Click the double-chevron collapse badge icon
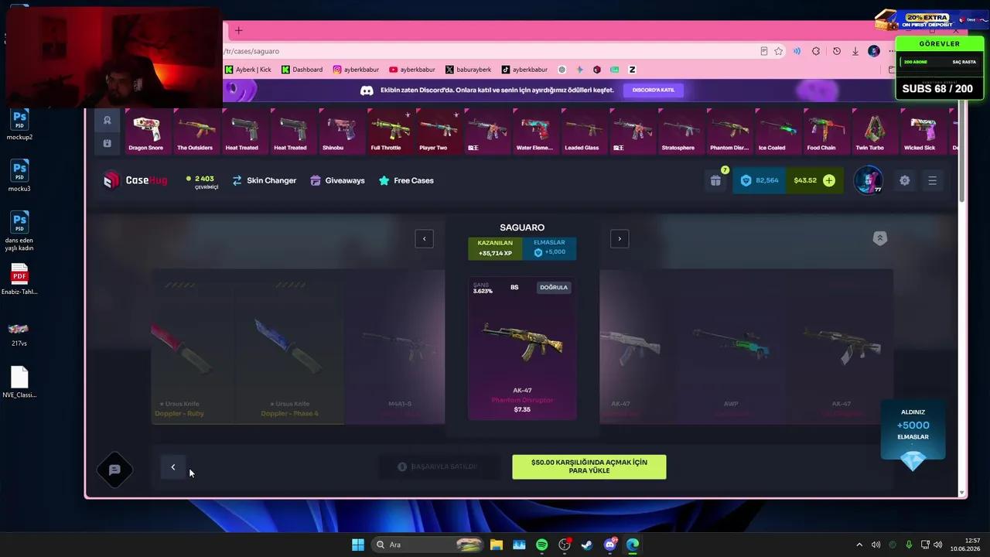The height and width of the screenshot is (557, 990). (x=879, y=238)
